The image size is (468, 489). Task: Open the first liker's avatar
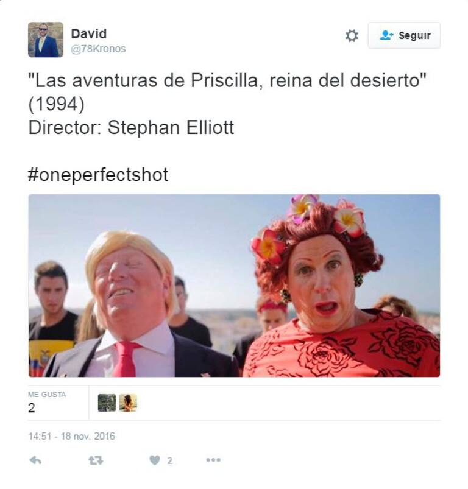pos(107,403)
